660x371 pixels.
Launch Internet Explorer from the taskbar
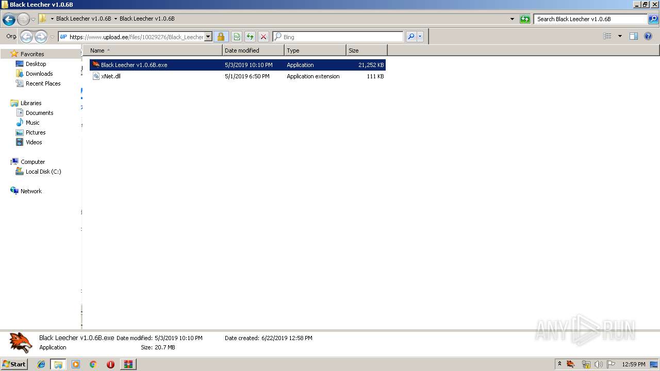click(x=41, y=364)
